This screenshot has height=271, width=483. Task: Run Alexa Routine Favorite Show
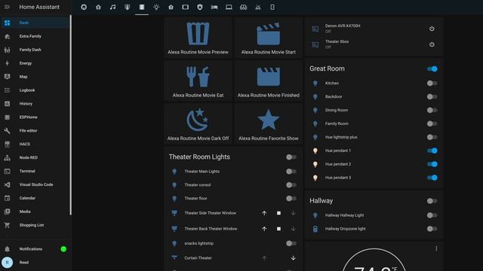tap(269, 124)
